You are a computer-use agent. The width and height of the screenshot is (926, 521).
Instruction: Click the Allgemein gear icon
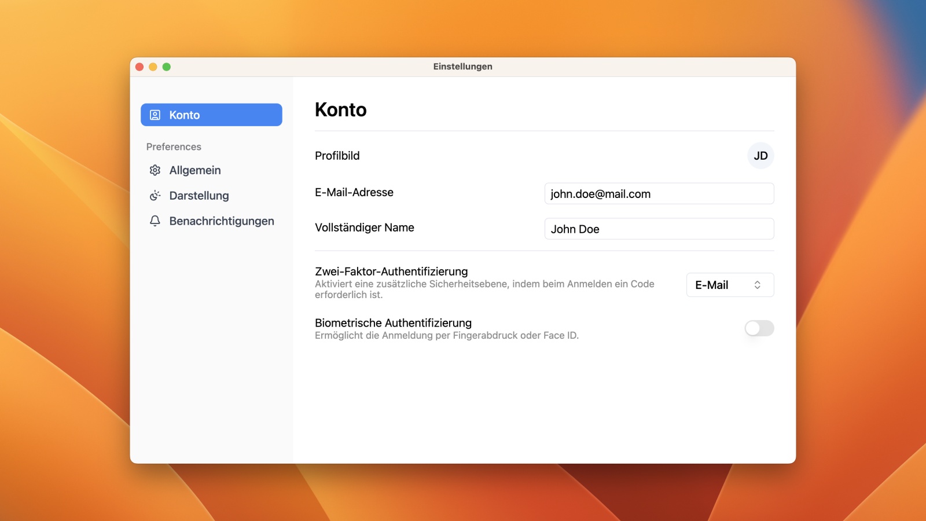[x=155, y=170]
